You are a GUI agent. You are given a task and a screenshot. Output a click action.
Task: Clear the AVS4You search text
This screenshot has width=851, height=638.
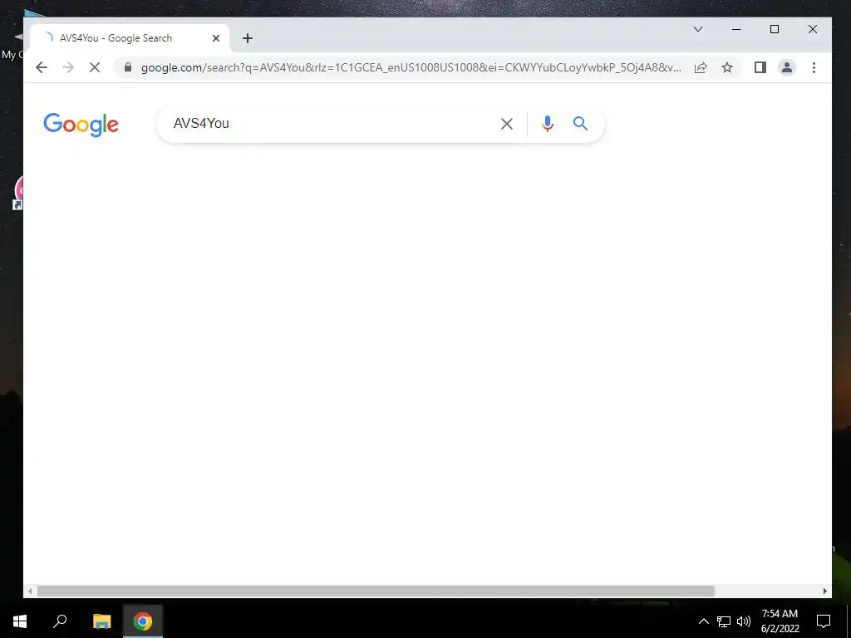tap(507, 125)
